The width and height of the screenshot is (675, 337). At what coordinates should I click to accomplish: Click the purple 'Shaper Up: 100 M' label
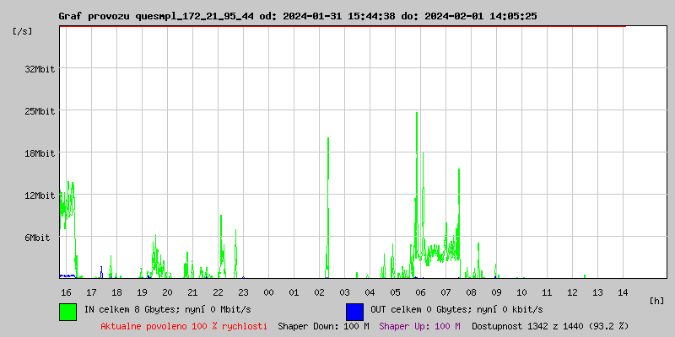pyautogui.click(x=419, y=325)
